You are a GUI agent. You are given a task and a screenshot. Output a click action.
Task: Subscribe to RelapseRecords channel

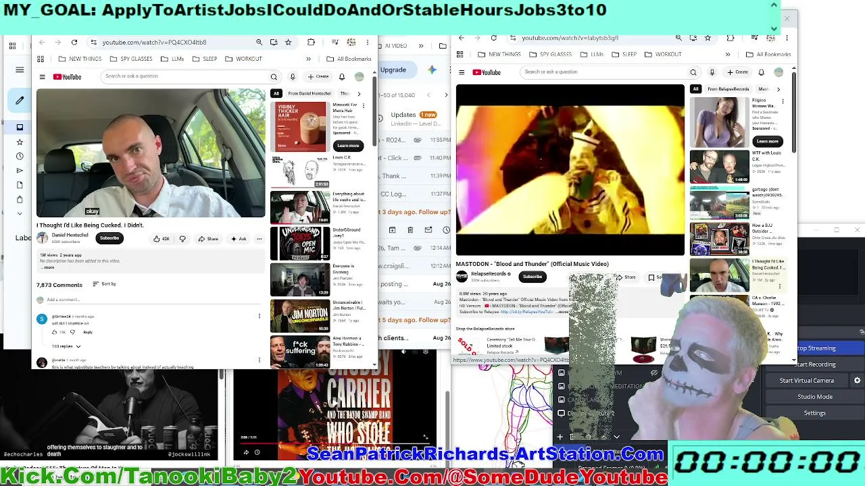click(533, 277)
